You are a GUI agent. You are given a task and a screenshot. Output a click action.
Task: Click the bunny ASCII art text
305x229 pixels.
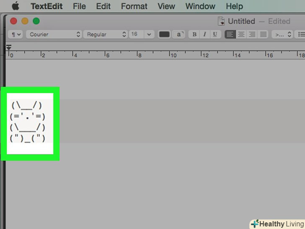click(27, 122)
